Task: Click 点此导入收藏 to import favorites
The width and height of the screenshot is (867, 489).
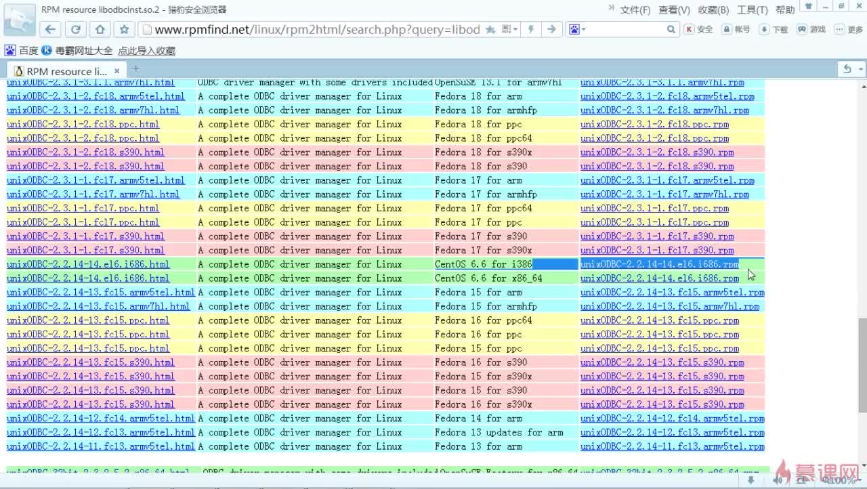Action: [x=146, y=50]
